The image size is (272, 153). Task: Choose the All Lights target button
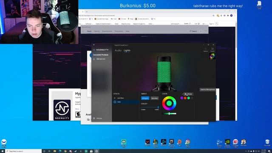145,98
